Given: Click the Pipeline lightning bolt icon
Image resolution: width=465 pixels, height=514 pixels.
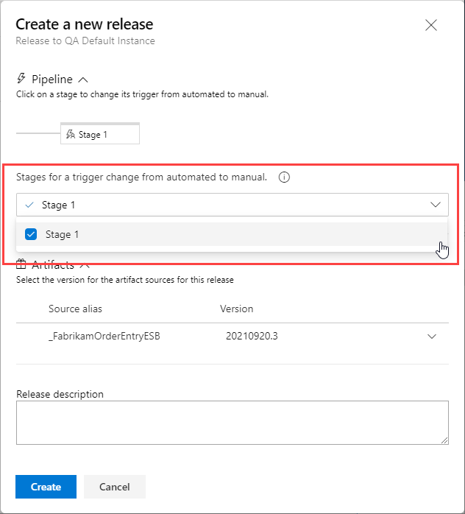Looking at the screenshot, I should (x=21, y=79).
